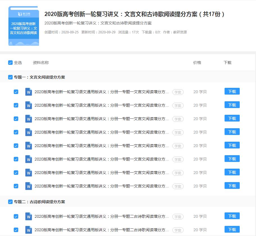256x236 pixels.
Task: Uncheck the checkbox of the last listed 古诗歌 file
Action: [16, 230]
